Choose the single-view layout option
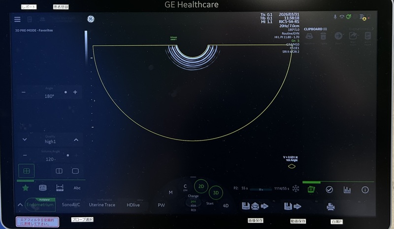Screen dimensions: 394x229 point(75,171)
